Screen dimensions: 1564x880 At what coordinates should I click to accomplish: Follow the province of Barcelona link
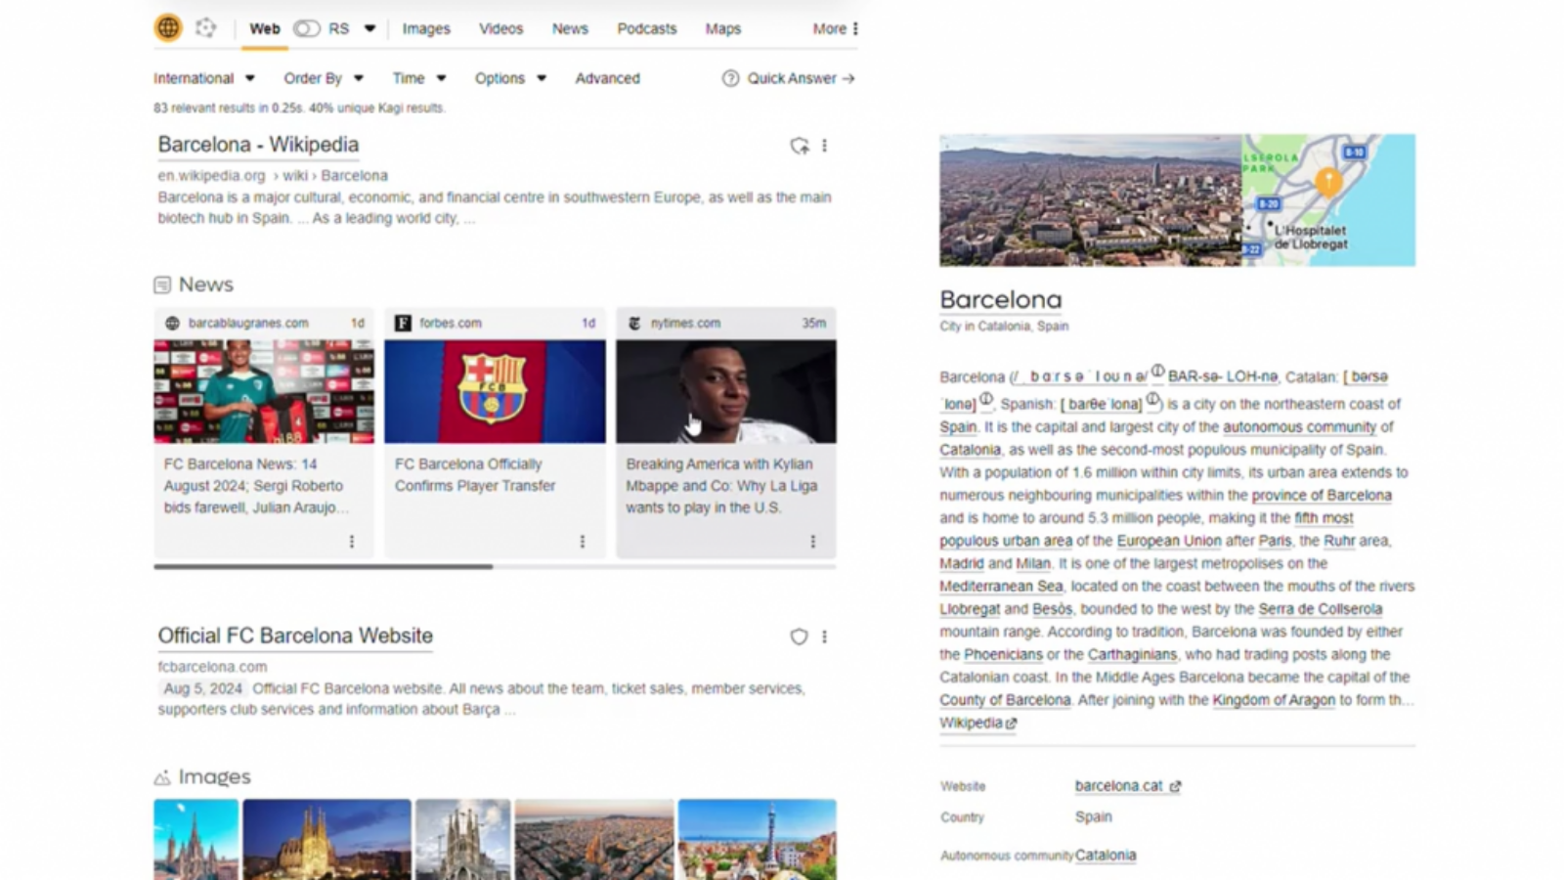point(1322,495)
